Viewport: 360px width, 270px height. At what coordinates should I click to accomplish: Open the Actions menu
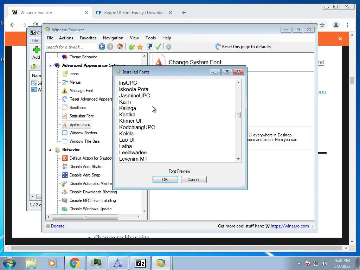(x=66, y=38)
